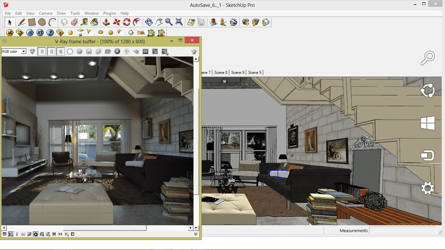Activate the Push/Pull tool
Screen dimensions: 445x250
(x=106, y=22)
